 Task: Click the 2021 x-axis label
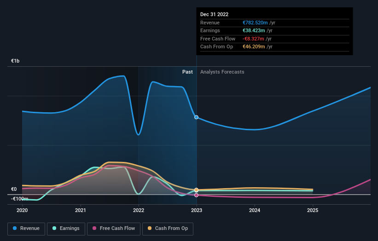(80, 211)
